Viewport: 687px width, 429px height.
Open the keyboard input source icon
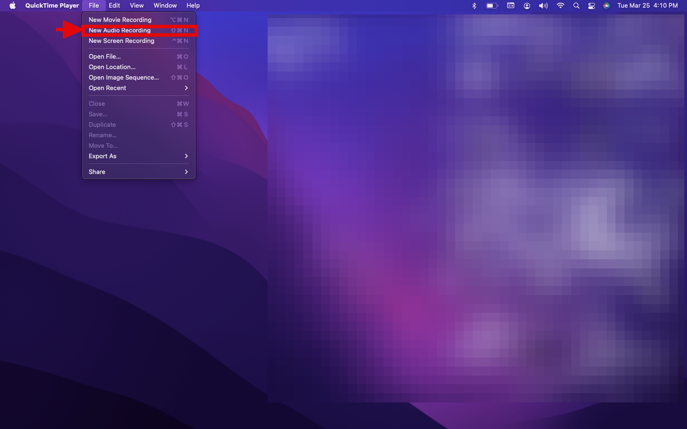[510, 6]
